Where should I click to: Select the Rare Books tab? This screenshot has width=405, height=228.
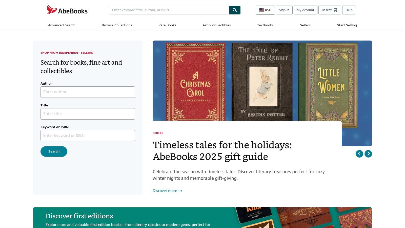(167, 25)
